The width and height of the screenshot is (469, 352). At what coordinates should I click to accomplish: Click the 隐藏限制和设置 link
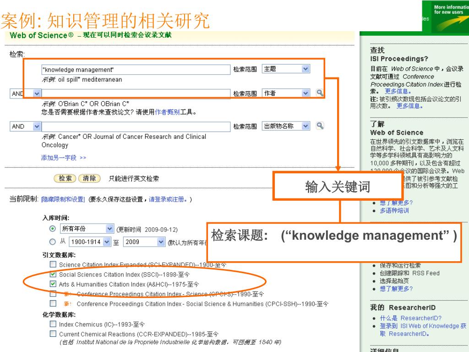coord(63,199)
